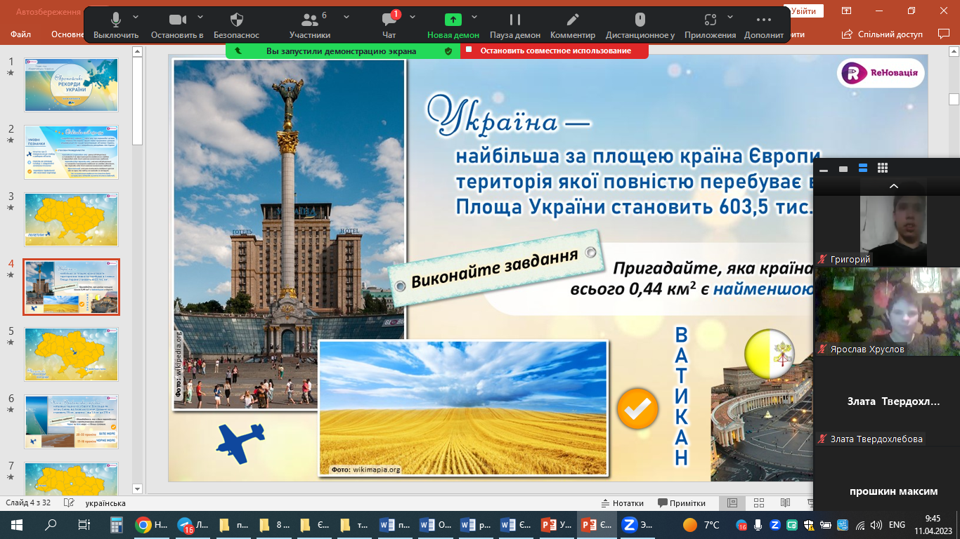This screenshot has height=539, width=960.
Task: Click the green Вы запустили демонстрацию экрана bar
Action: (343, 51)
